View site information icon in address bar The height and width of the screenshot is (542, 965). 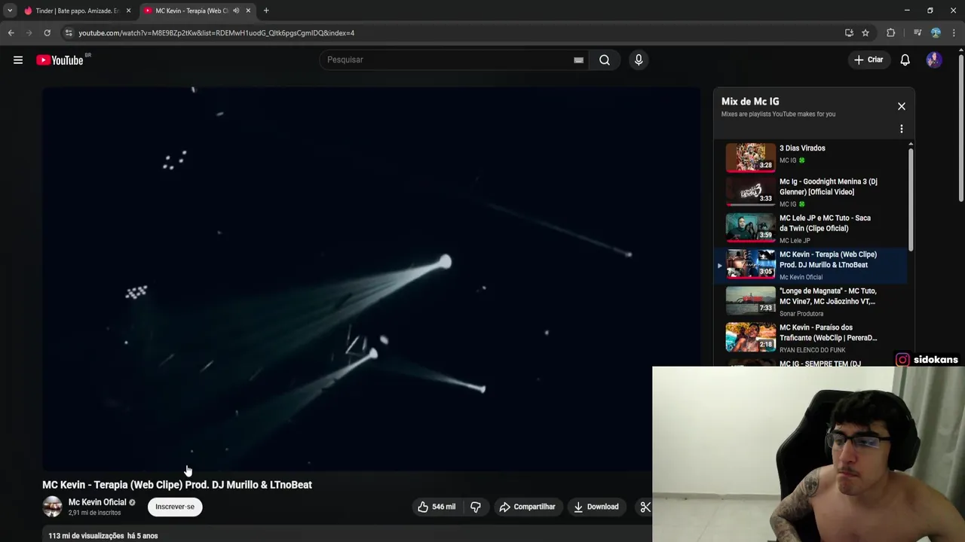pos(69,33)
